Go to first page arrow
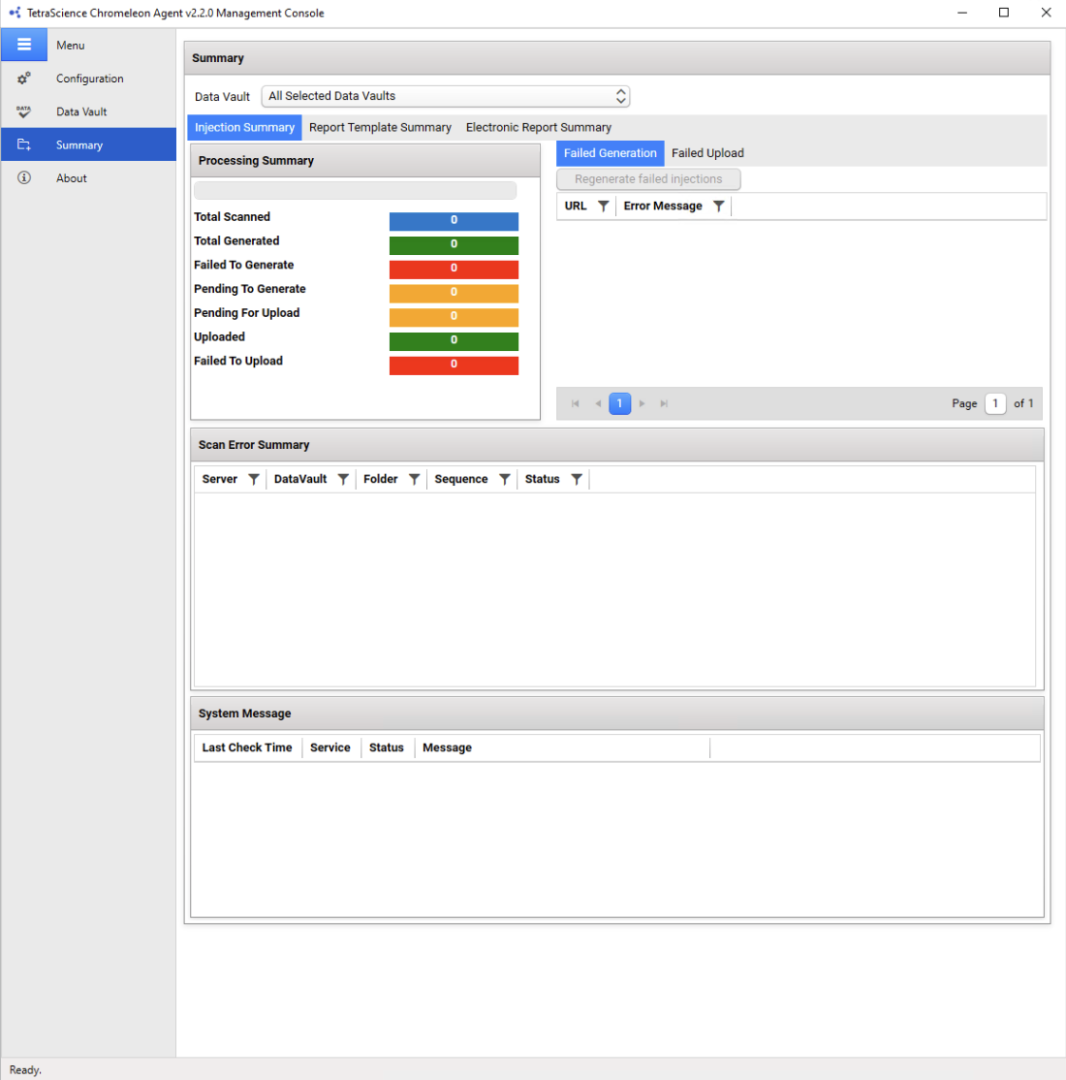 click(576, 403)
